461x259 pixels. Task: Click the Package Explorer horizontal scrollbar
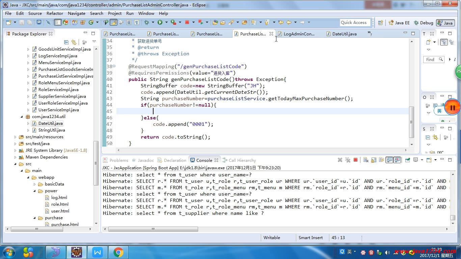tap(37, 229)
